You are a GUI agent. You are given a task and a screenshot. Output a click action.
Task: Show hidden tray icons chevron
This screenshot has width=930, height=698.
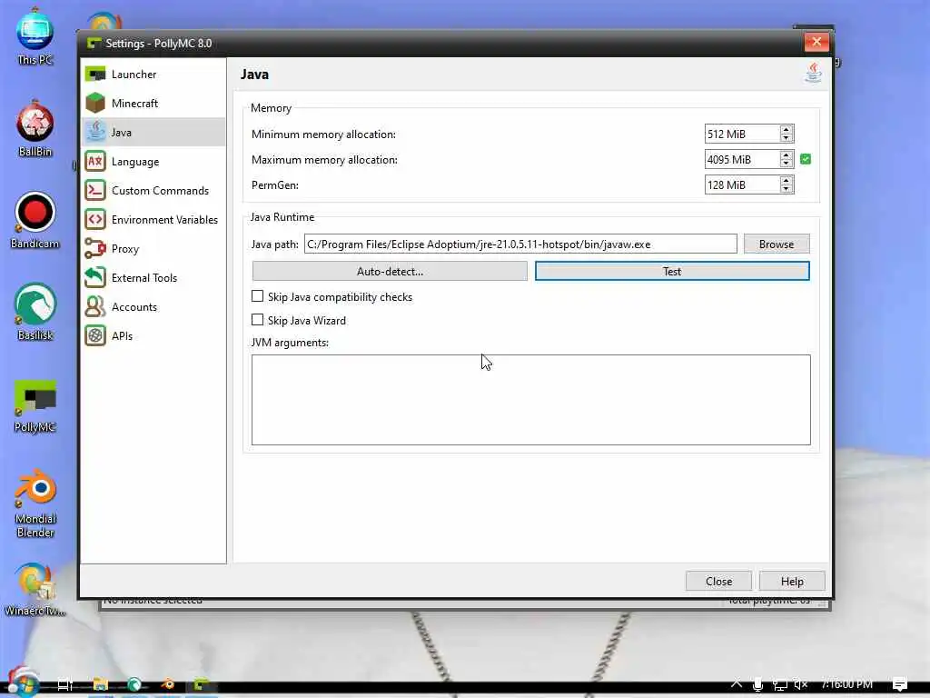(736, 683)
